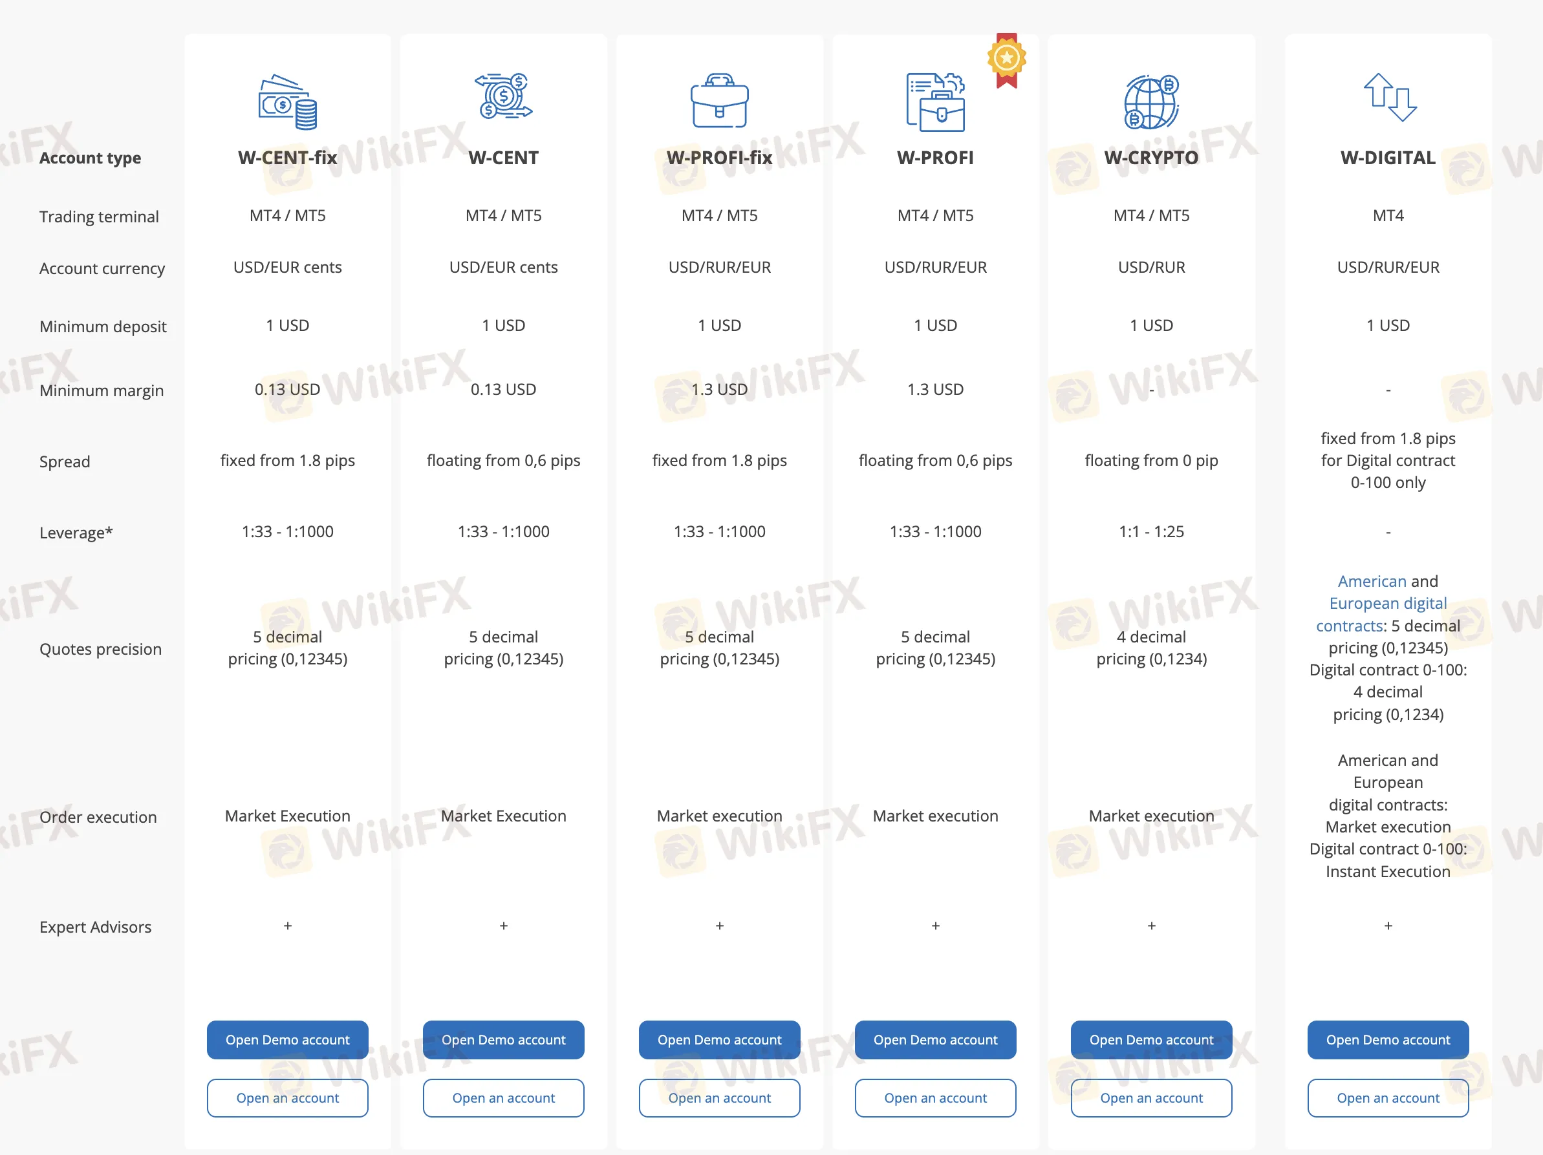Image resolution: width=1543 pixels, height=1155 pixels.
Task: Click W-PROFI-fix 1 USD minimum deposit
Action: pyautogui.click(x=719, y=325)
